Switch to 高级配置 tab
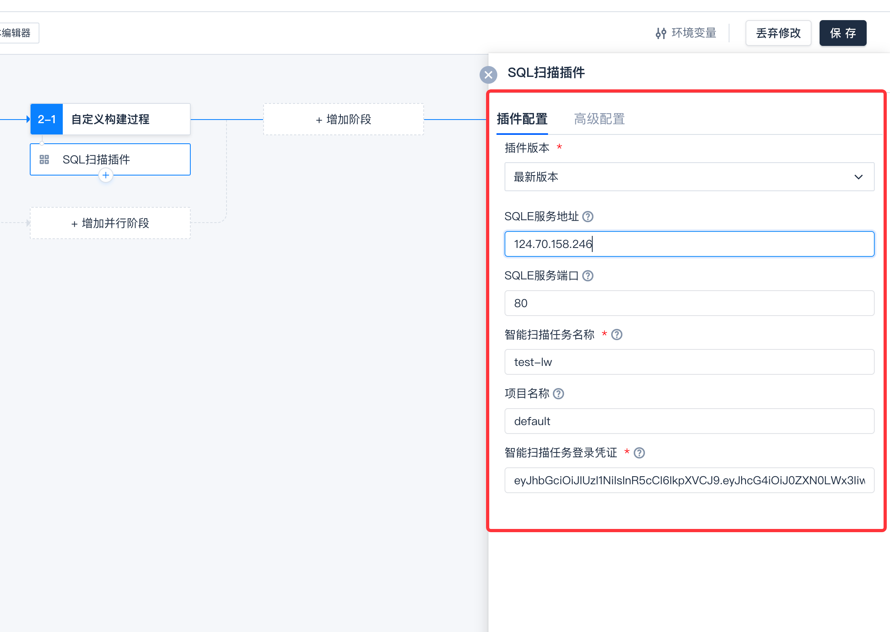This screenshot has height=632, width=890. coord(599,119)
